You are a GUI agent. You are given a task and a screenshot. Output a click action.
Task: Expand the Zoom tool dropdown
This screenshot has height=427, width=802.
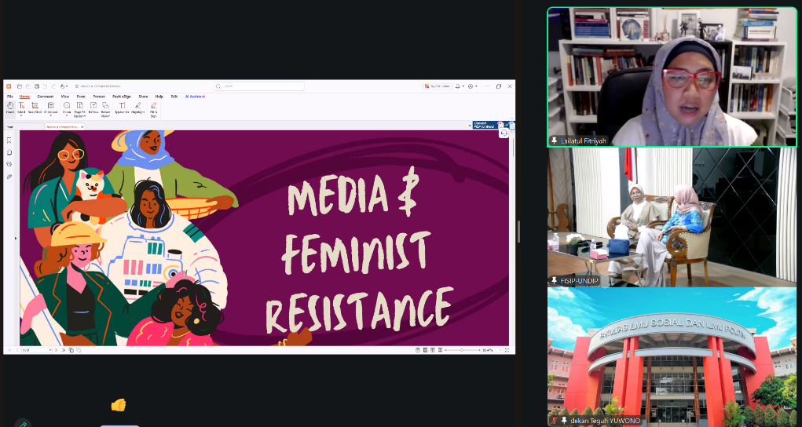pos(67,115)
